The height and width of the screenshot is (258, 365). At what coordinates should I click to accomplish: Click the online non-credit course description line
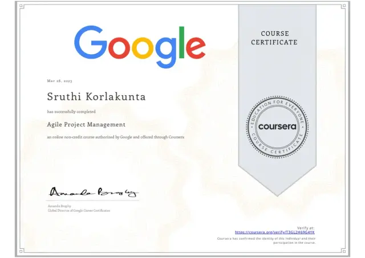coord(115,137)
